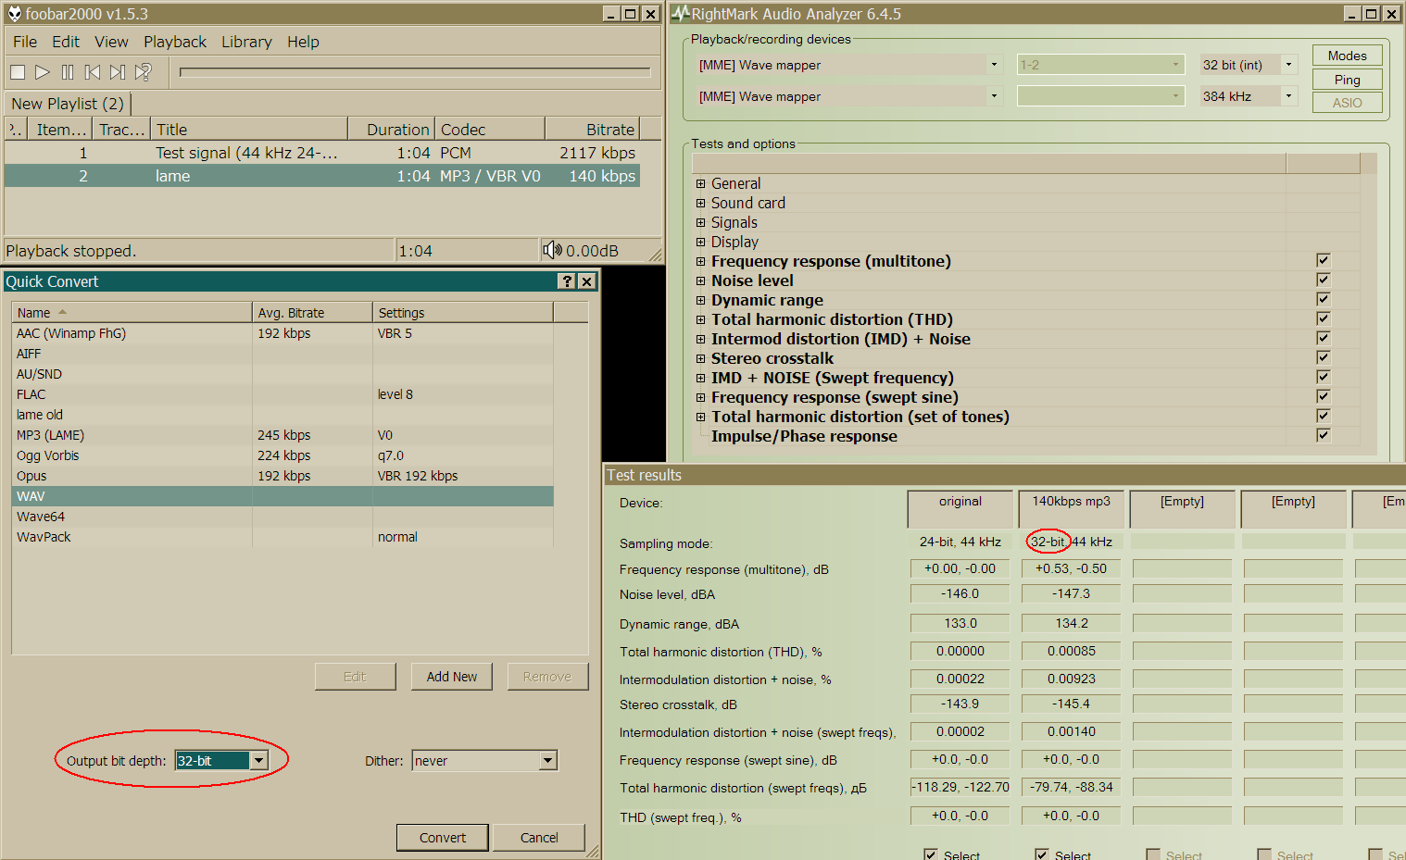Open the Help menu

point(303,42)
